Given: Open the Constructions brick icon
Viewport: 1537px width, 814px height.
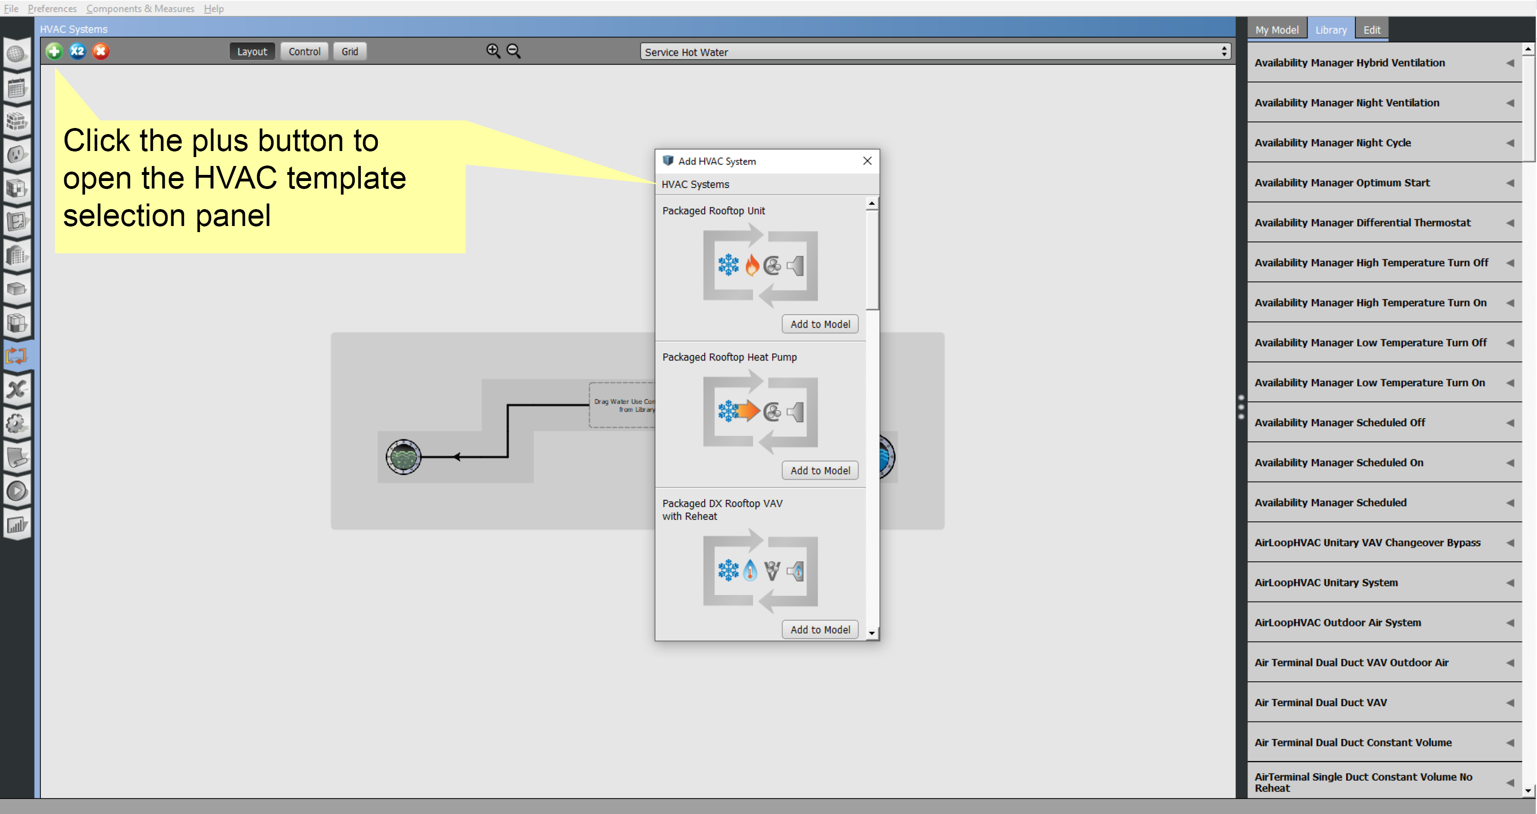Looking at the screenshot, I should coord(17,121).
